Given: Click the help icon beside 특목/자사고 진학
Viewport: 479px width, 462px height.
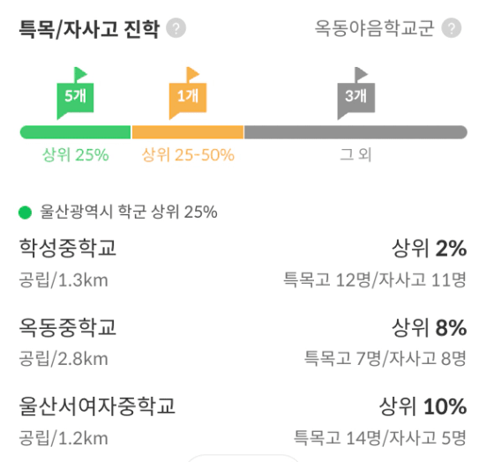Looking at the screenshot, I should click(x=176, y=28).
